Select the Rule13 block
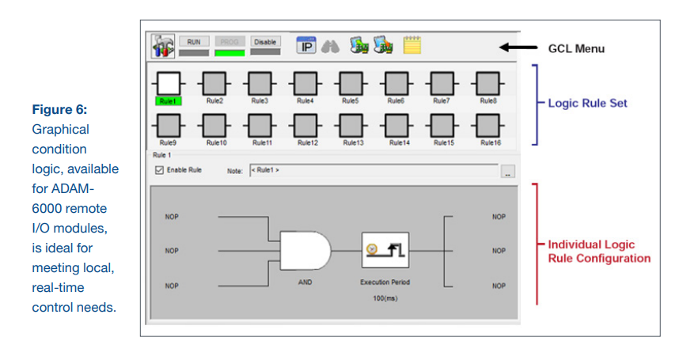679x356 pixels. pos(351,126)
